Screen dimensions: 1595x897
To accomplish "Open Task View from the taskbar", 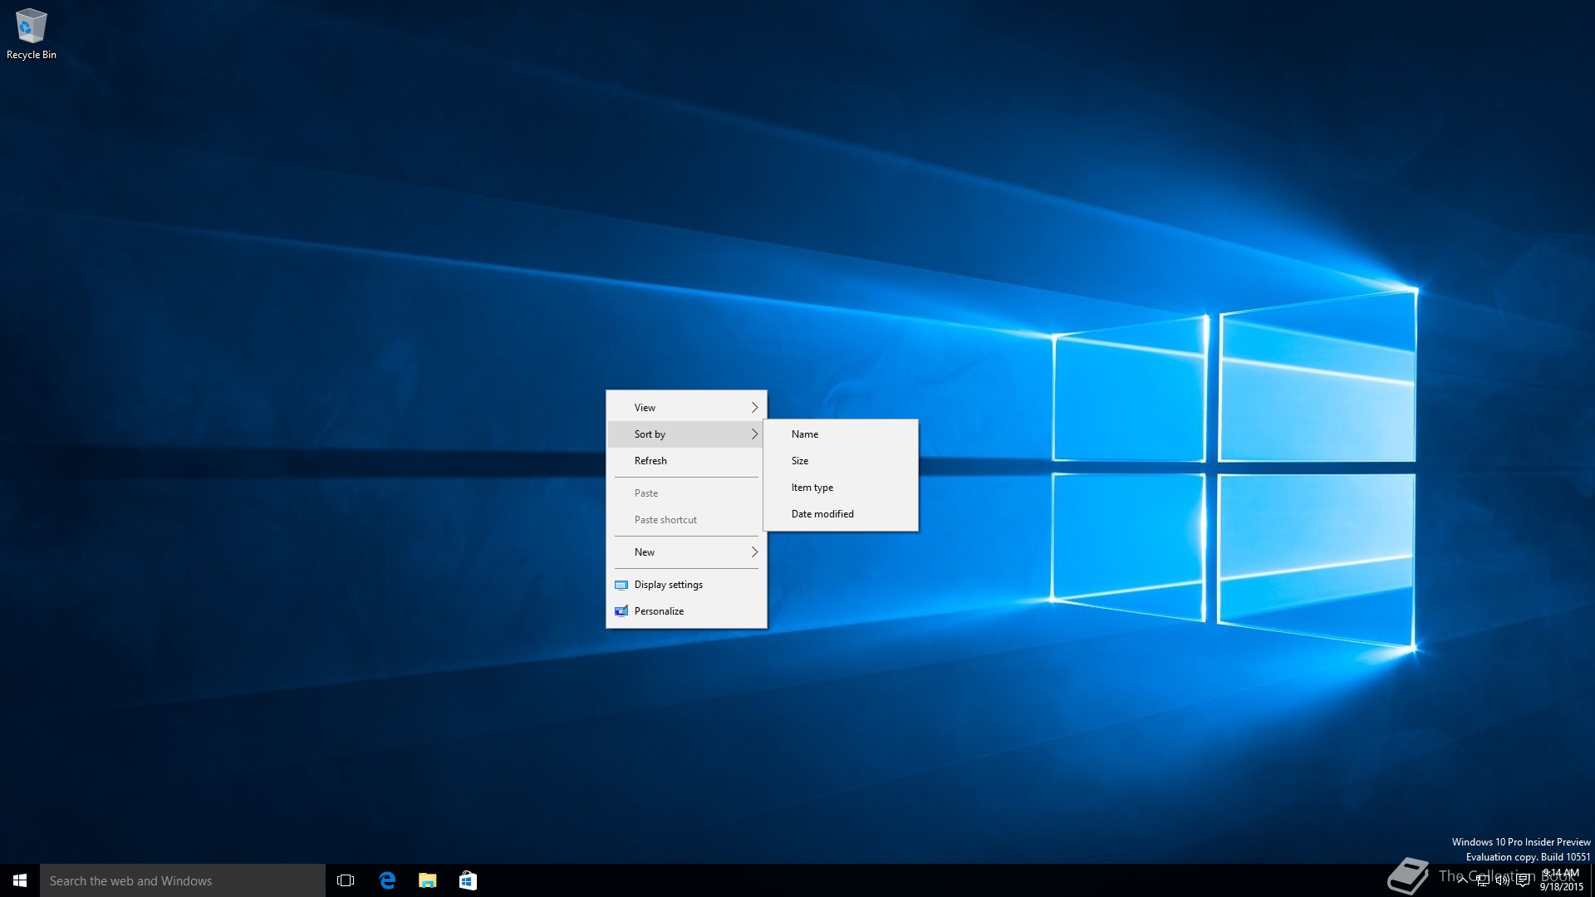I will [346, 880].
